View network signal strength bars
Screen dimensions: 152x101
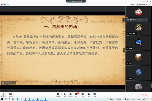(x=8, y=5)
